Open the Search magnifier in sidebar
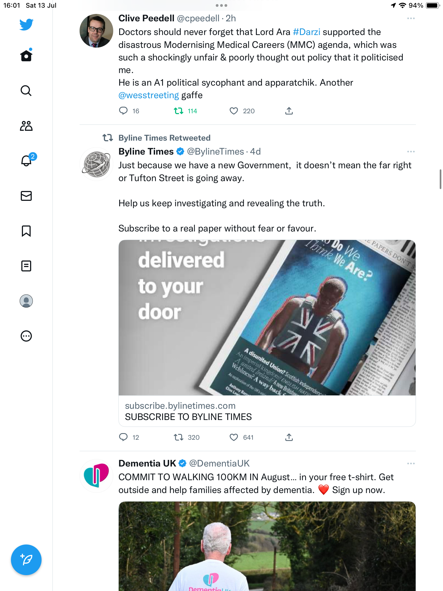Screen dimensions: 443x591 pos(26,91)
